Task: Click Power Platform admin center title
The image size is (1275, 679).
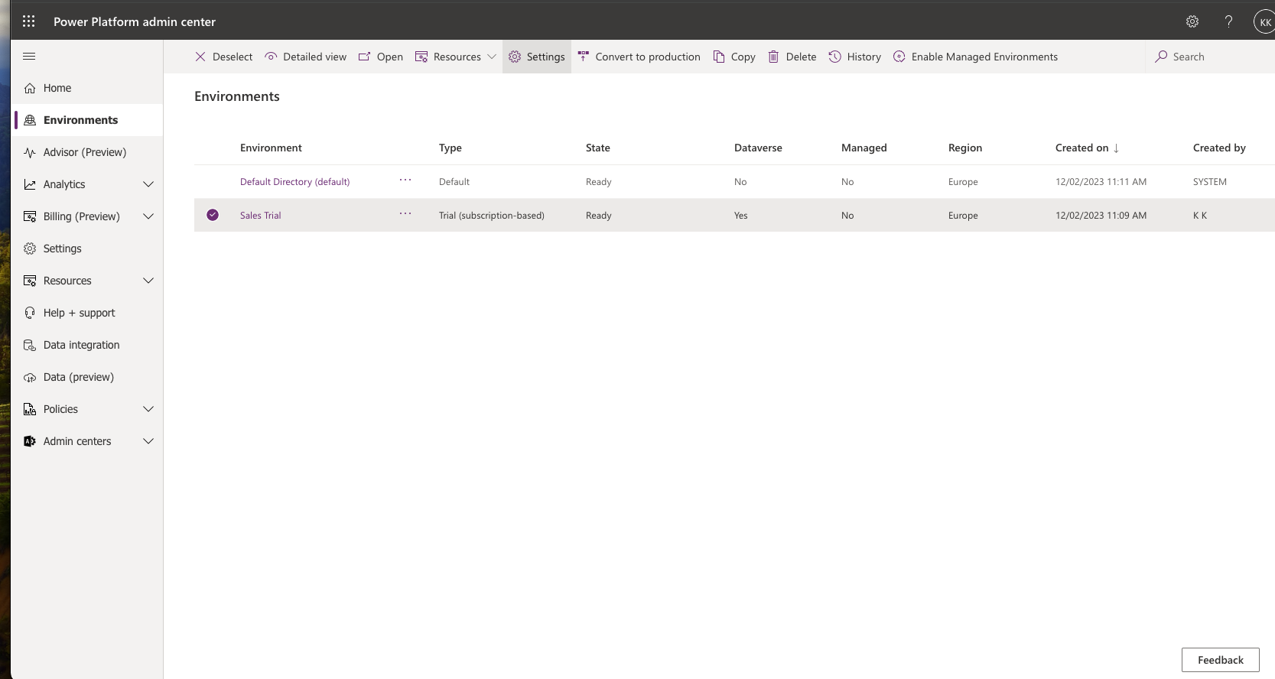Action: point(135,21)
